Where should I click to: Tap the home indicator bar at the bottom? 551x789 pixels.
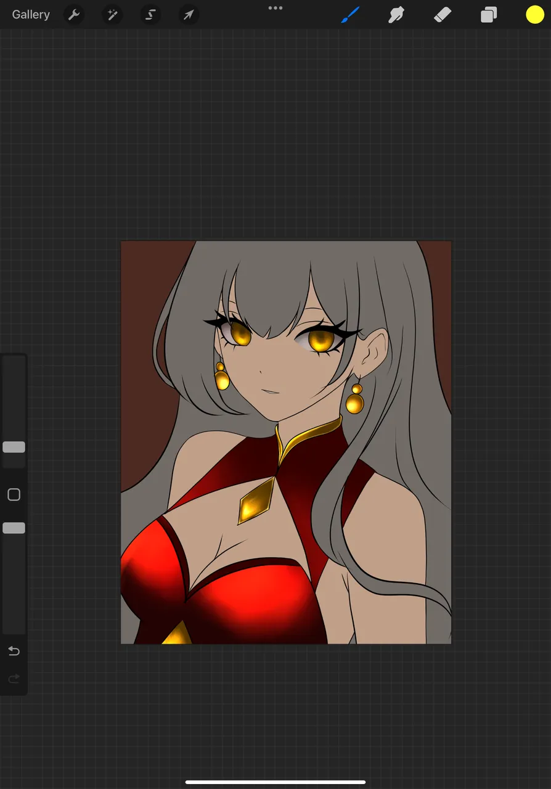[x=275, y=782]
